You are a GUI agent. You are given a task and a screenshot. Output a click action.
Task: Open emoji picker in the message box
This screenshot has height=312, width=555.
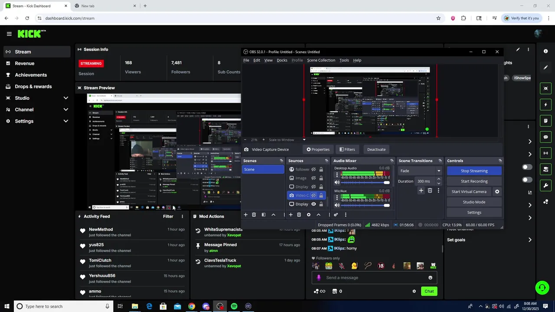coord(430,278)
